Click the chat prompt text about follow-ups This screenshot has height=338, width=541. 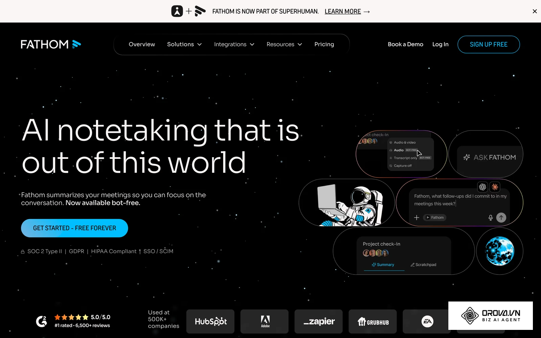pyautogui.click(x=460, y=200)
